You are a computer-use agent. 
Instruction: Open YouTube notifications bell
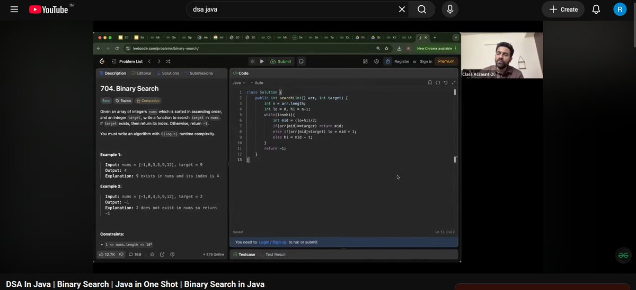[596, 10]
